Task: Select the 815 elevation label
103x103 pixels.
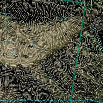Action: pyautogui.click(x=18, y=7)
